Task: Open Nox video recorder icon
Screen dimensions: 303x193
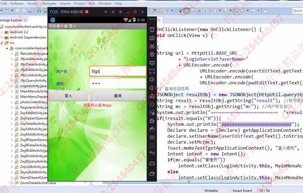Action: click(152, 121)
